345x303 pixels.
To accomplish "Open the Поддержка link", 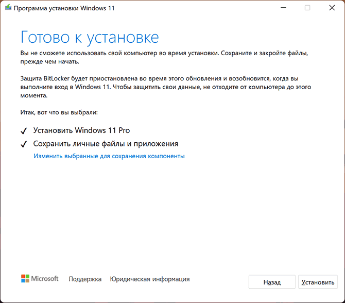I will [x=85, y=279].
